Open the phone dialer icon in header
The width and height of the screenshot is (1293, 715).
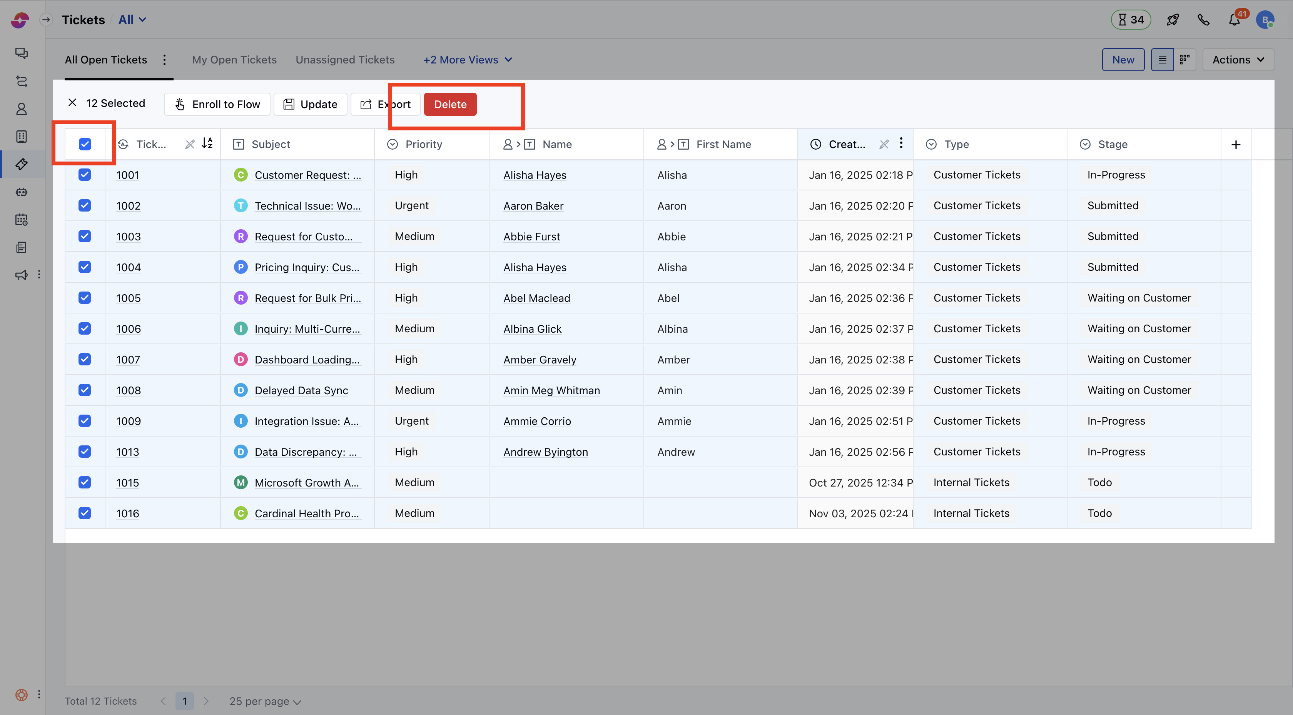(1204, 20)
